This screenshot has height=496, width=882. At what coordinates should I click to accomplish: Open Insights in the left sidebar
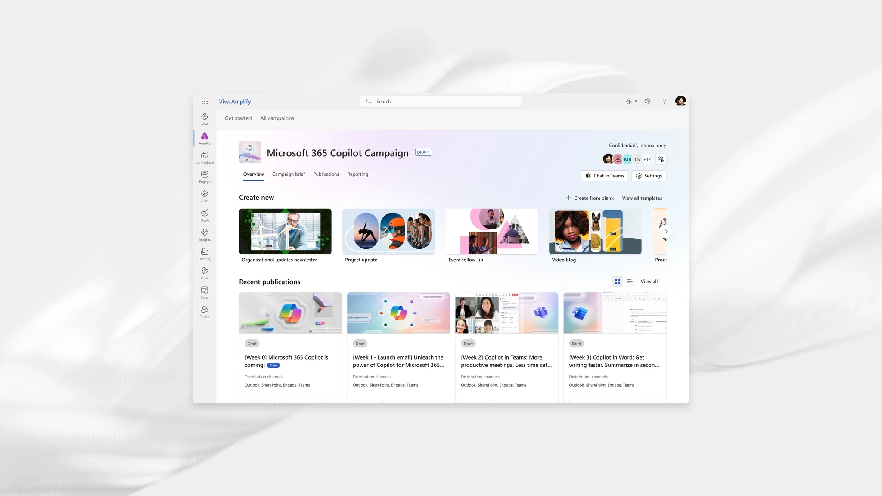205,235
